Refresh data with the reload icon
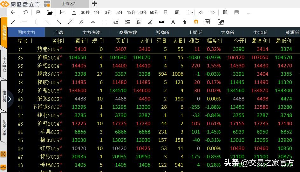The image size is (300, 172). 26,12
